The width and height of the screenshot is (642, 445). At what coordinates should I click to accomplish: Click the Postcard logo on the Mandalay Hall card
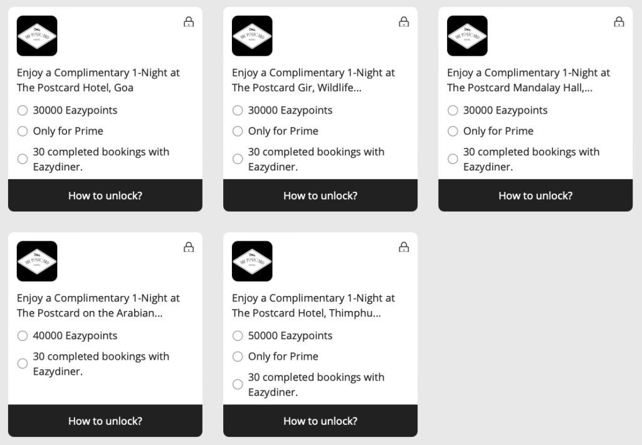click(x=467, y=36)
